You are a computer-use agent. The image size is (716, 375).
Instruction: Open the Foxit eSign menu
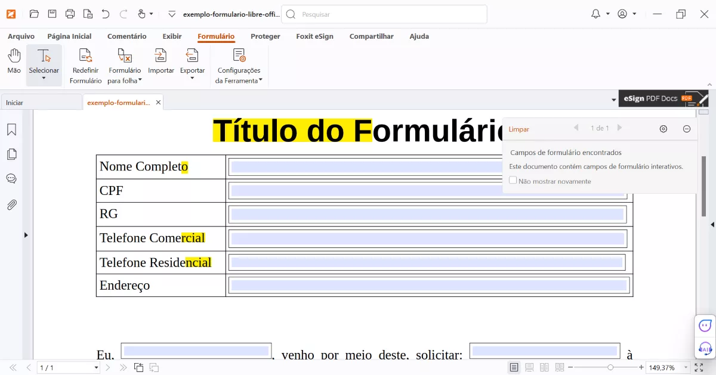pos(314,36)
